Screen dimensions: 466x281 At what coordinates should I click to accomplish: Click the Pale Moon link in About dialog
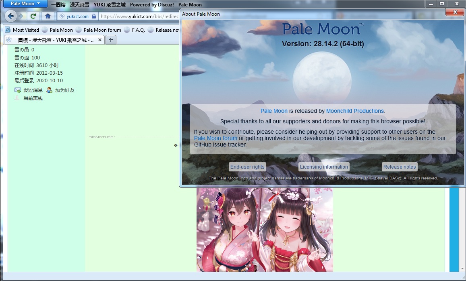(x=274, y=111)
